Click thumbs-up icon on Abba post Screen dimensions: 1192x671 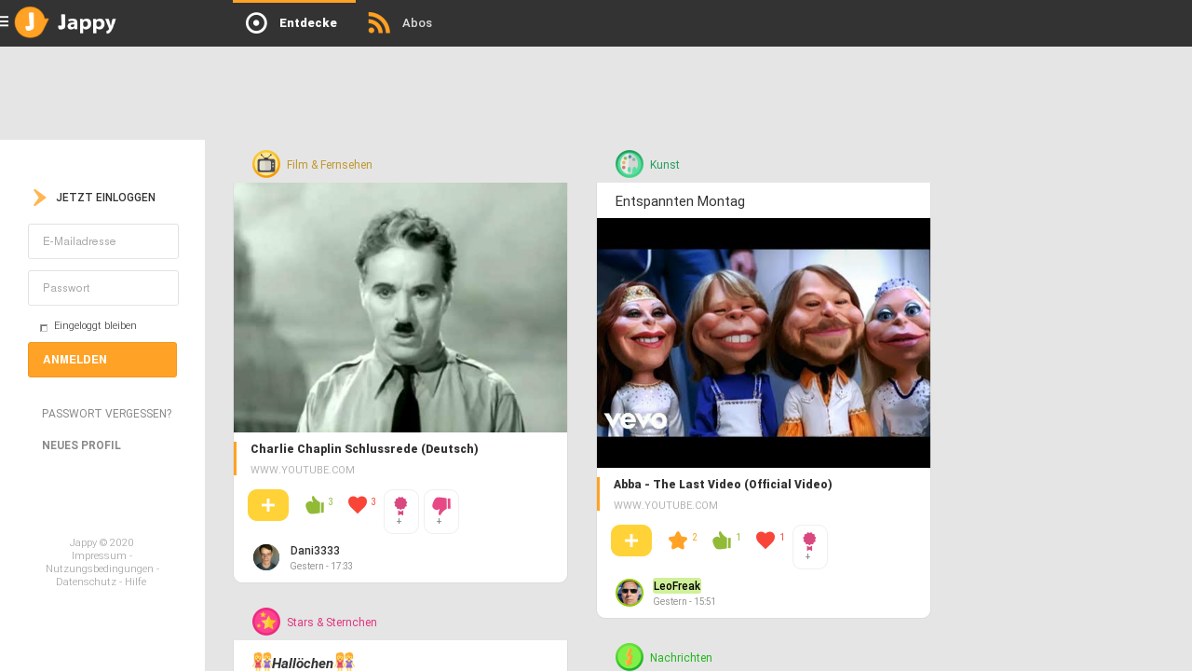click(x=722, y=541)
